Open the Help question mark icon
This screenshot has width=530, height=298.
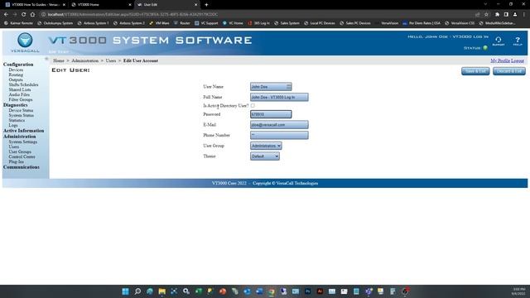[x=518, y=41]
